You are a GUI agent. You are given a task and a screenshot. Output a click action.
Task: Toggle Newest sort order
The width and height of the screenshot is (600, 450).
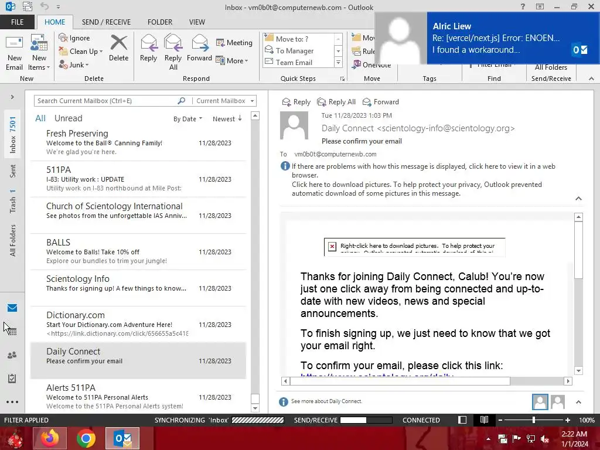coord(227,119)
